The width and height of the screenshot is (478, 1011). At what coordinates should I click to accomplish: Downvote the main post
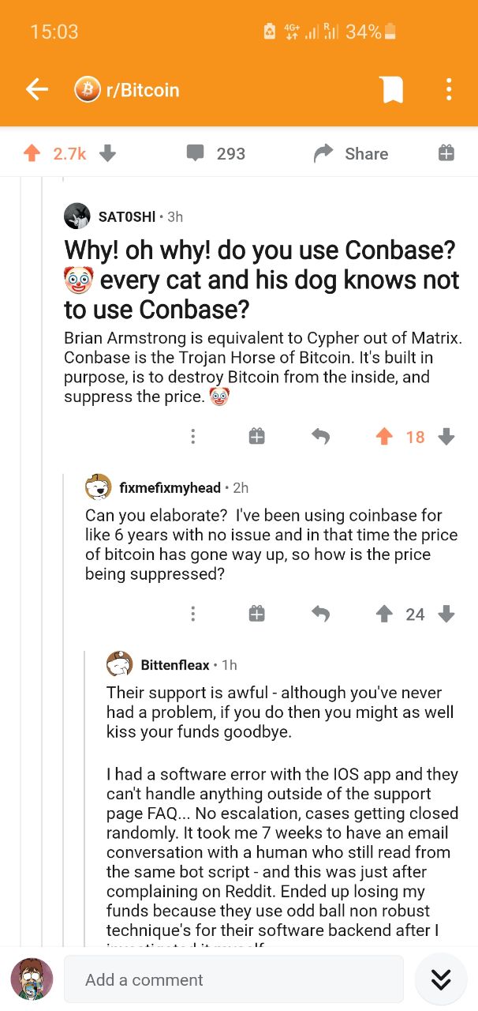click(108, 153)
